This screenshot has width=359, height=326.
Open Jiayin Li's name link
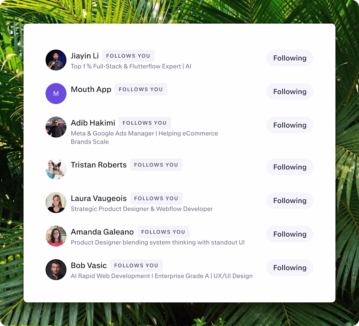(x=85, y=56)
